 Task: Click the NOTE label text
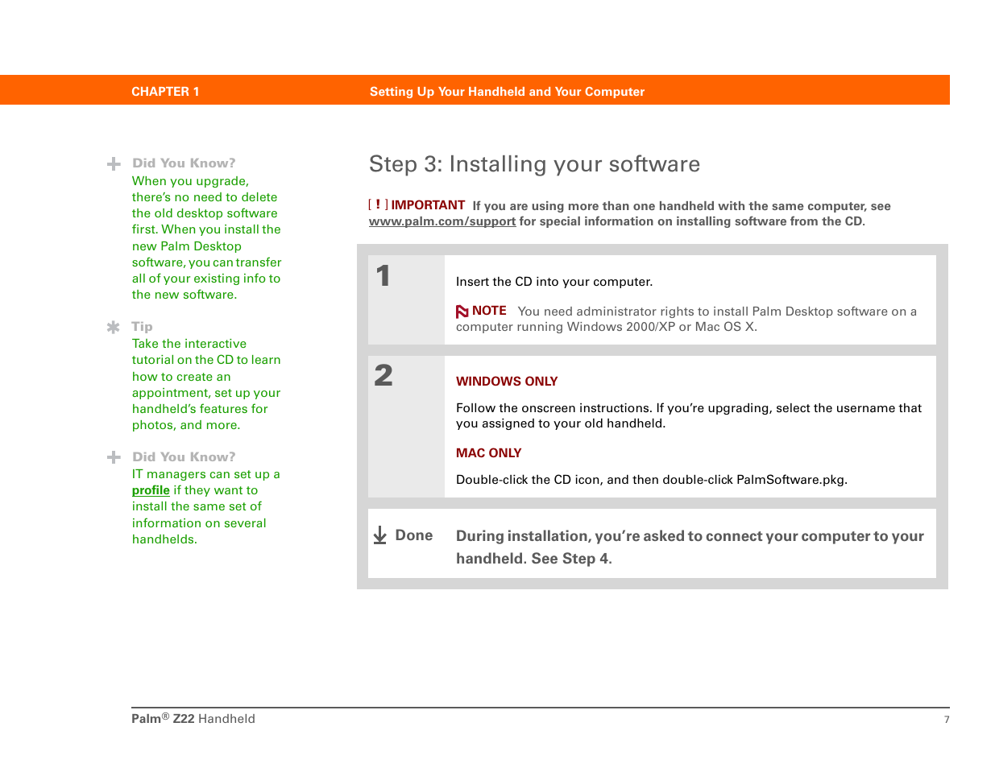pos(489,311)
